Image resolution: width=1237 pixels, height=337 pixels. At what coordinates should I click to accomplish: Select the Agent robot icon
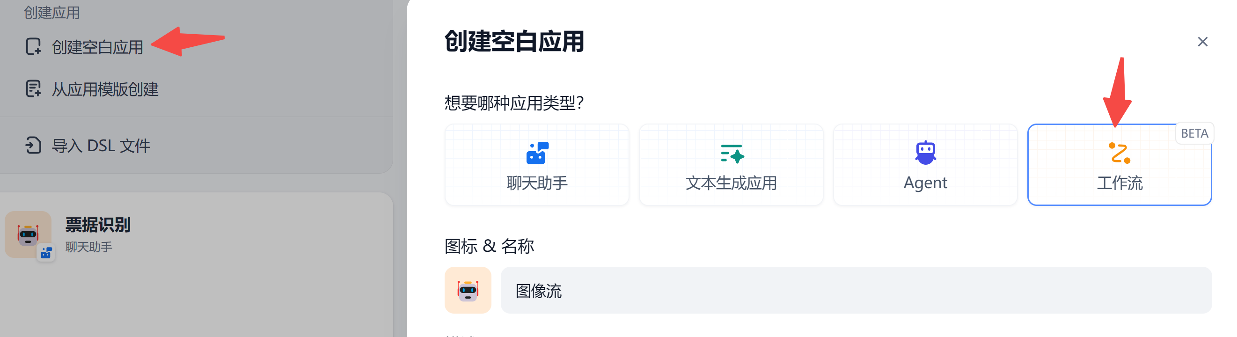(925, 152)
